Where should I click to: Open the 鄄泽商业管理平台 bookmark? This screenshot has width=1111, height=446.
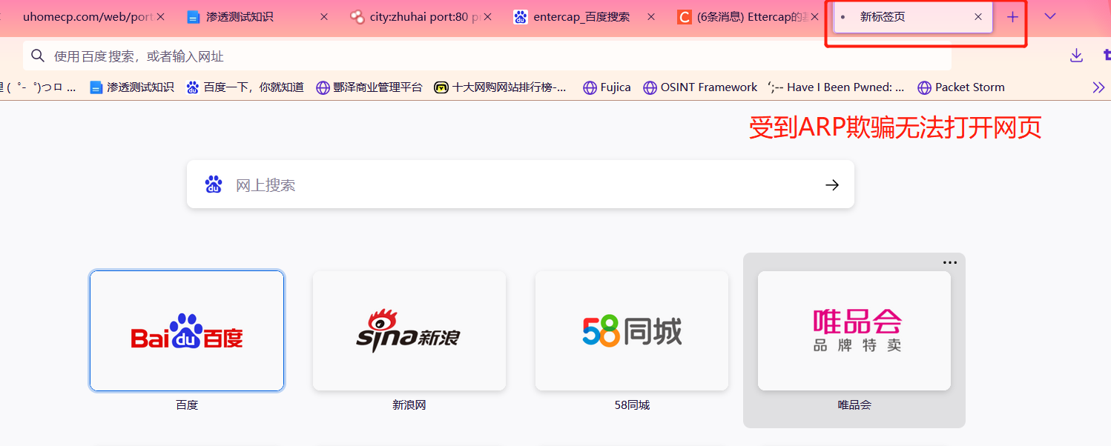click(369, 87)
